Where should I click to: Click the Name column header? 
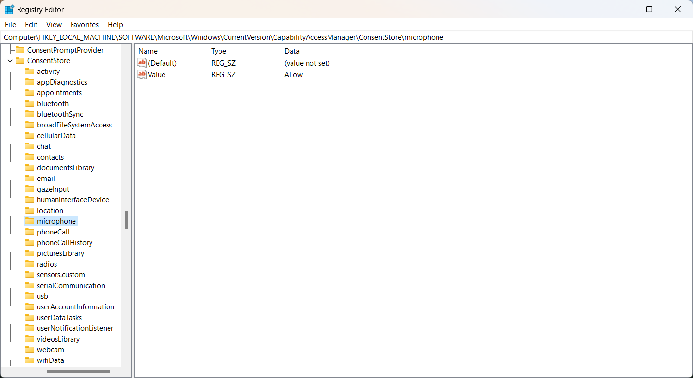[x=147, y=51]
